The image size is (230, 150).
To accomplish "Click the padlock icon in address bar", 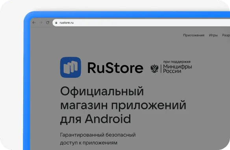I will tap(56, 22).
